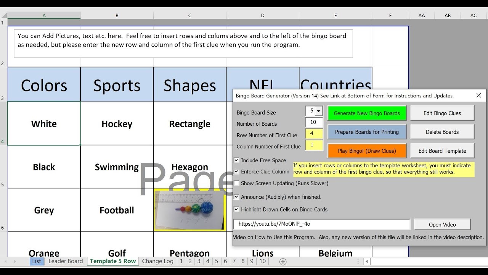This screenshot has height=275, width=488.
Task: Click the Play Bingo! (Draw Clues) button
Action: click(x=367, y=151)
